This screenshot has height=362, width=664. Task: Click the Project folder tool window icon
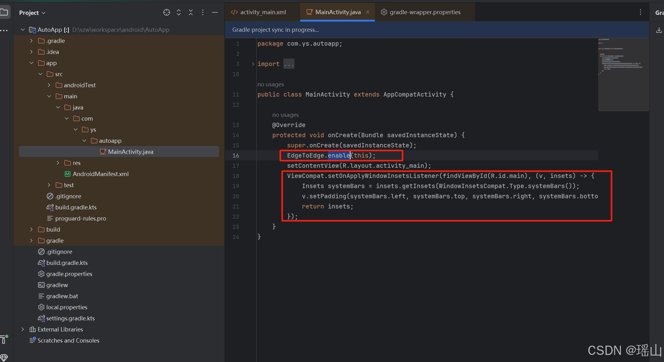pyautogui.click(x=4, y=12)
